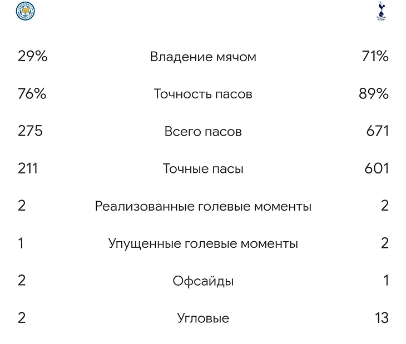Image resolution: width=406 pixels, height=344 pixels.
Task: Click the Офсайды stat label
Action: click(203, 281)
